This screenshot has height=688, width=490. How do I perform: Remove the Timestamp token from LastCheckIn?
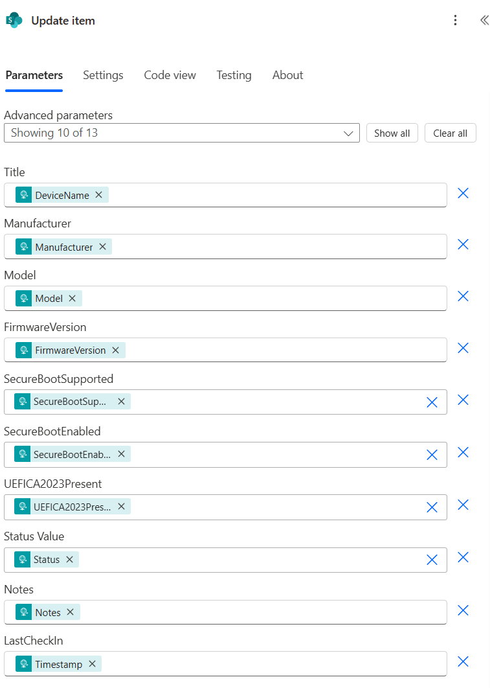pyautogui.click(x=92, y=664)
